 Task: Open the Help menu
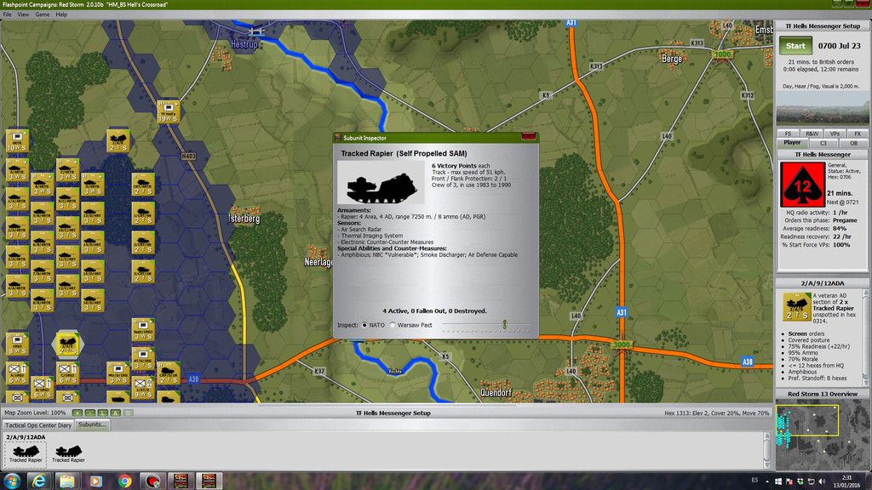[61, 14]
